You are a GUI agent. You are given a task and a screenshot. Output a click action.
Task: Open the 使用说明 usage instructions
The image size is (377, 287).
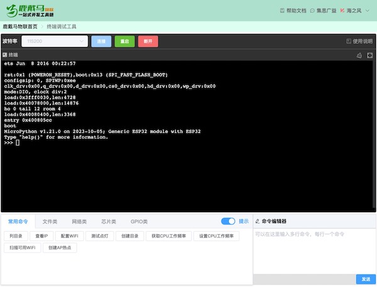[359, 41]
